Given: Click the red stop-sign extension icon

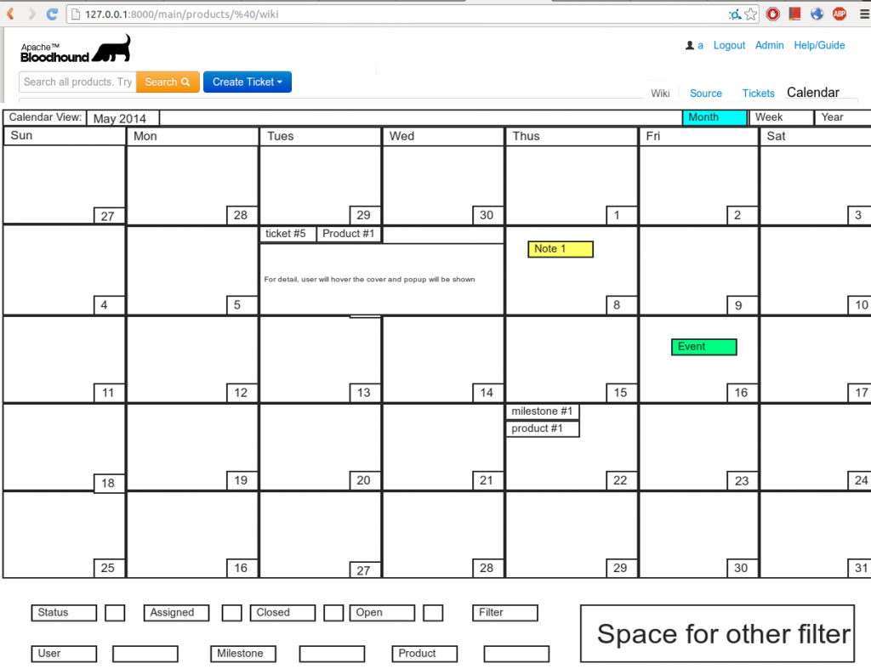Looking at the screenshot, I should 773,14.
